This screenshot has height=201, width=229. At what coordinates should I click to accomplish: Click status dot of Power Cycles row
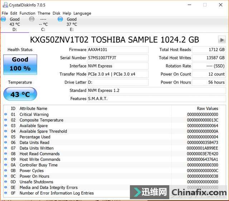[x=6, y=170]
